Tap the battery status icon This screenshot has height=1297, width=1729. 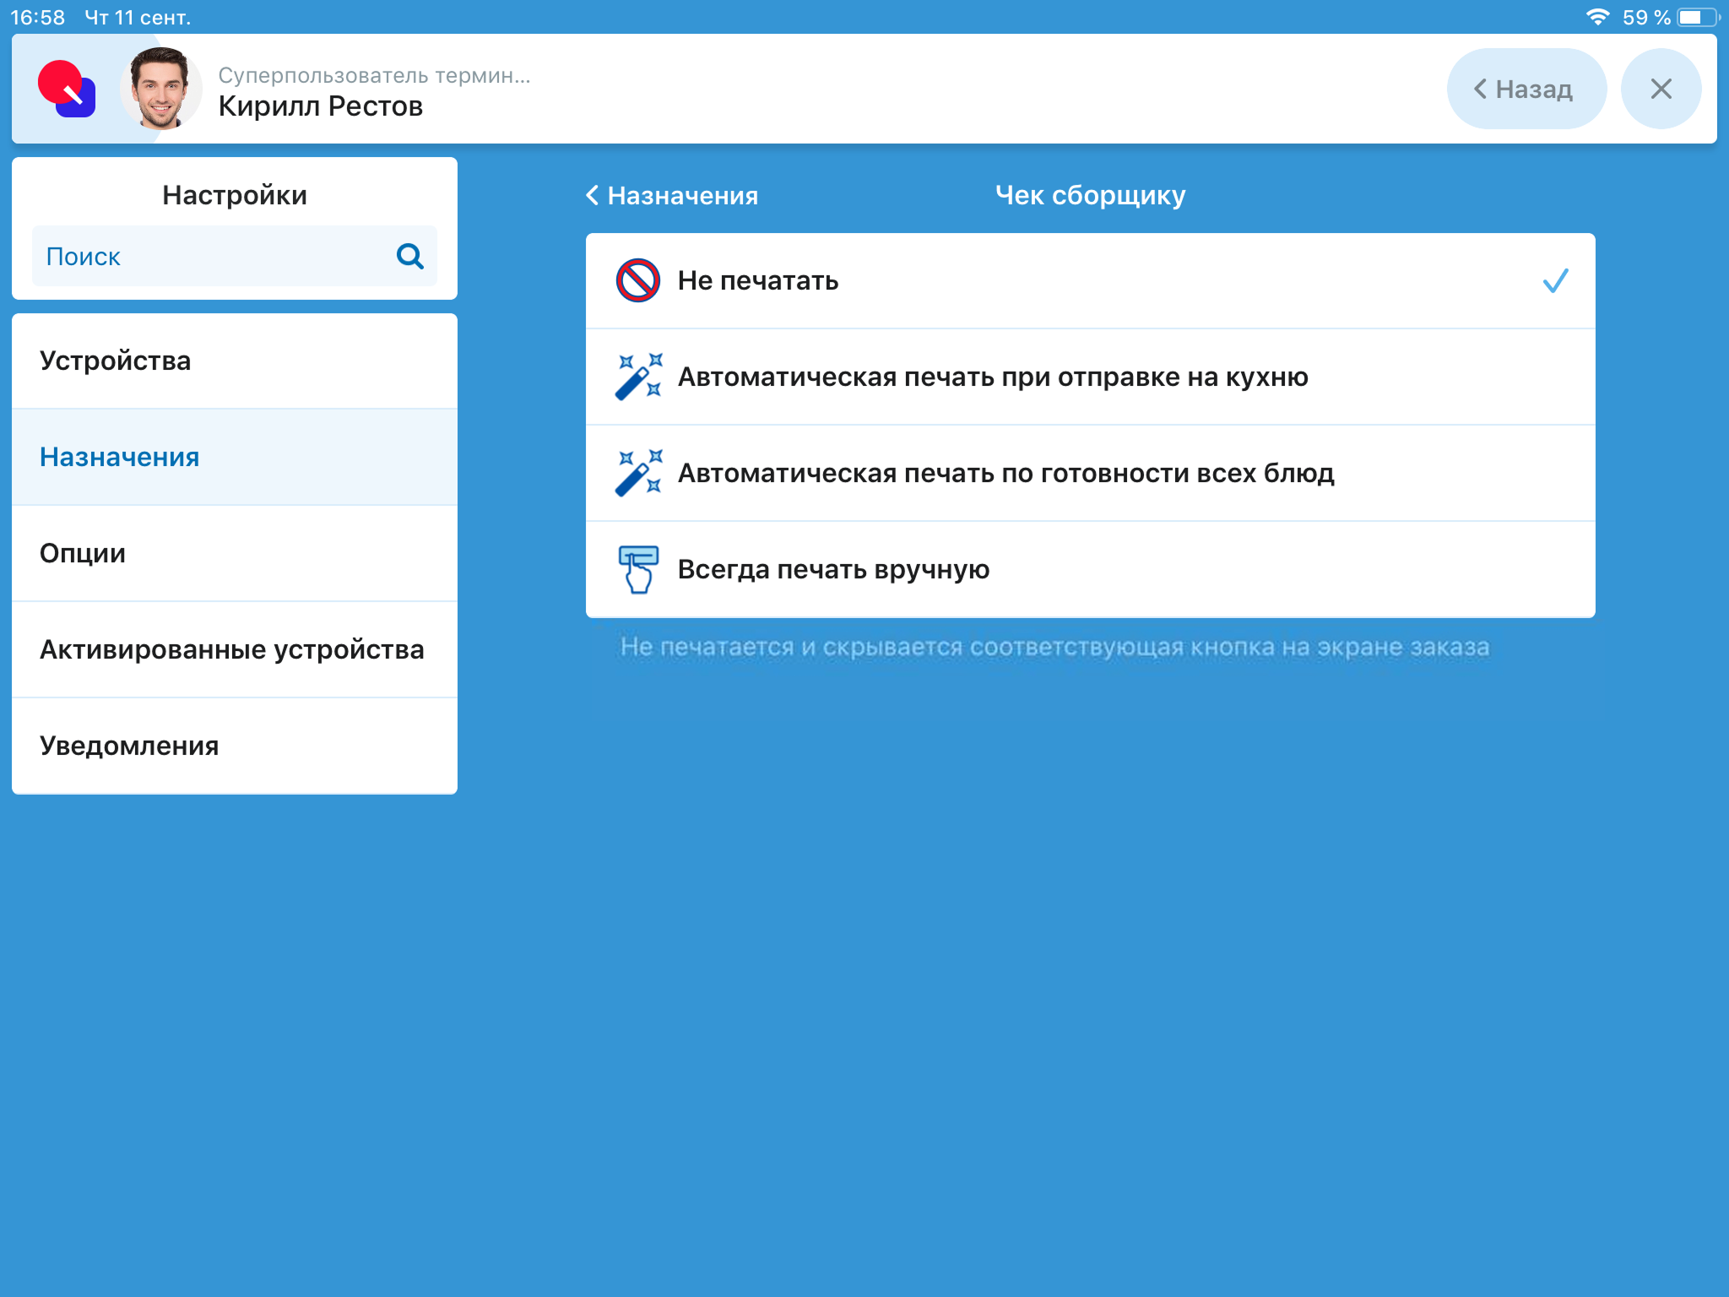(1697, 17)
